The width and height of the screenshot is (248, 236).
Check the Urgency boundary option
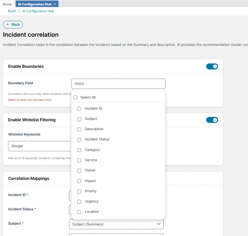tap(79, 202)
